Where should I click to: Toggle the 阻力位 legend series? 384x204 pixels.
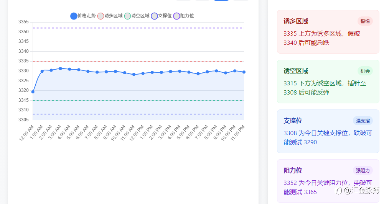184,16
